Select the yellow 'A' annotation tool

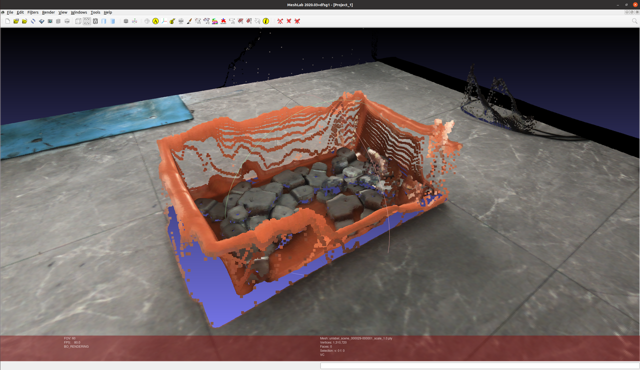(x=155, y=21)
